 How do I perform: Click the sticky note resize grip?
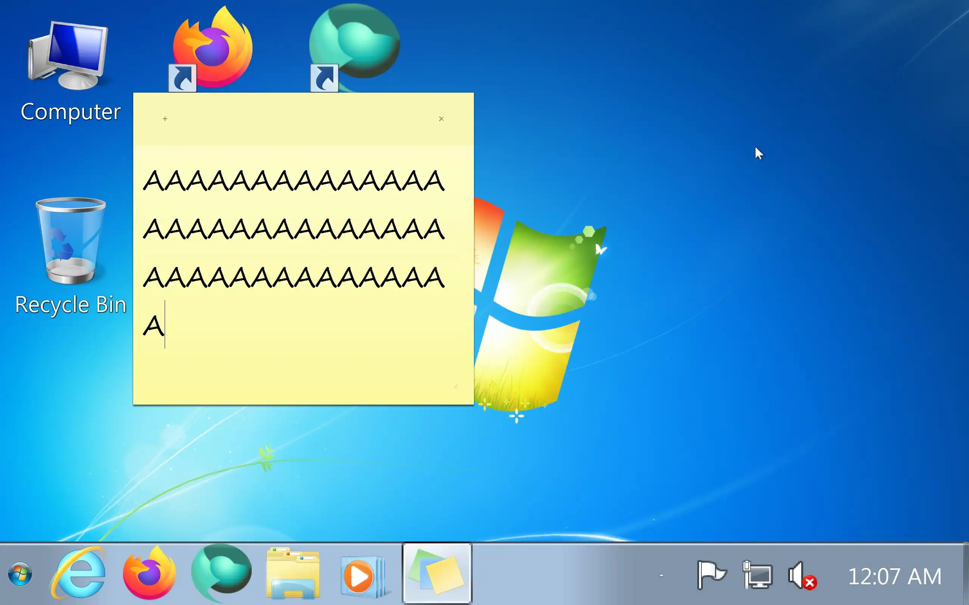point(456,386)
